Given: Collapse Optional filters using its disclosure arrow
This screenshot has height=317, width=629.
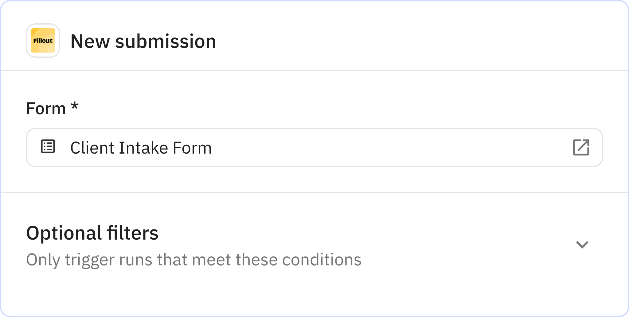Looking at the screenshot, I should point(582,245).
